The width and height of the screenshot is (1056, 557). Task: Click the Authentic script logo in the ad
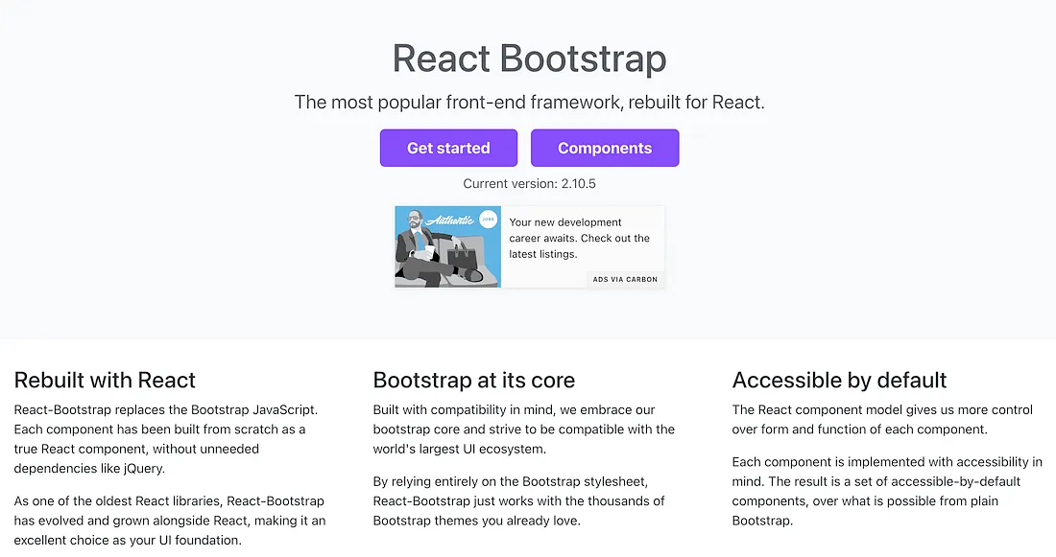point(451,220)
